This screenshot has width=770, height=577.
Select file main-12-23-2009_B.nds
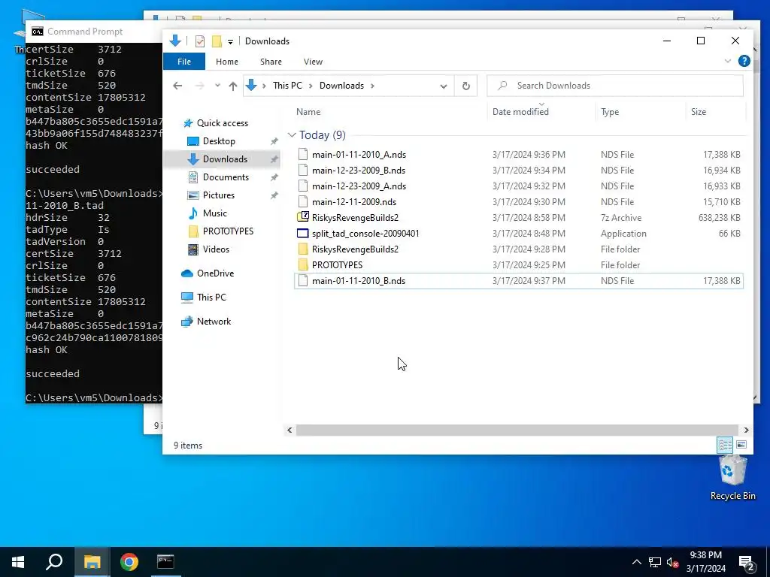click(x=359, y=171)
